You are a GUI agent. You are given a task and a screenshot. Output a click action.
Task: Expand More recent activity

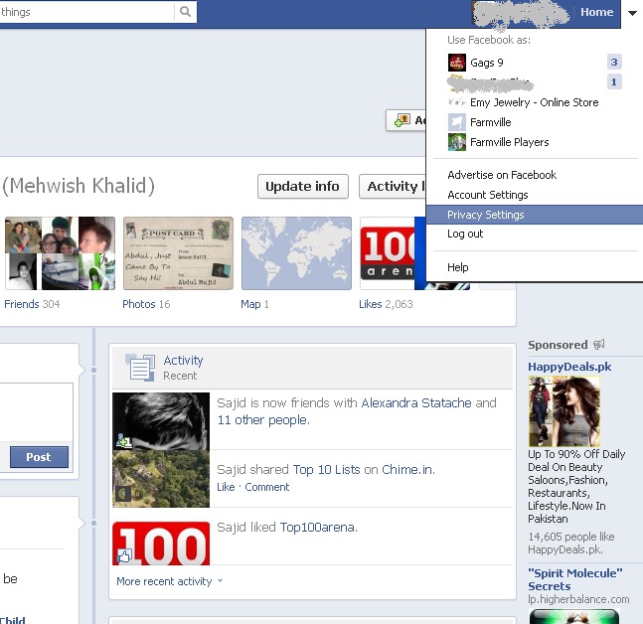coord(169,581)
